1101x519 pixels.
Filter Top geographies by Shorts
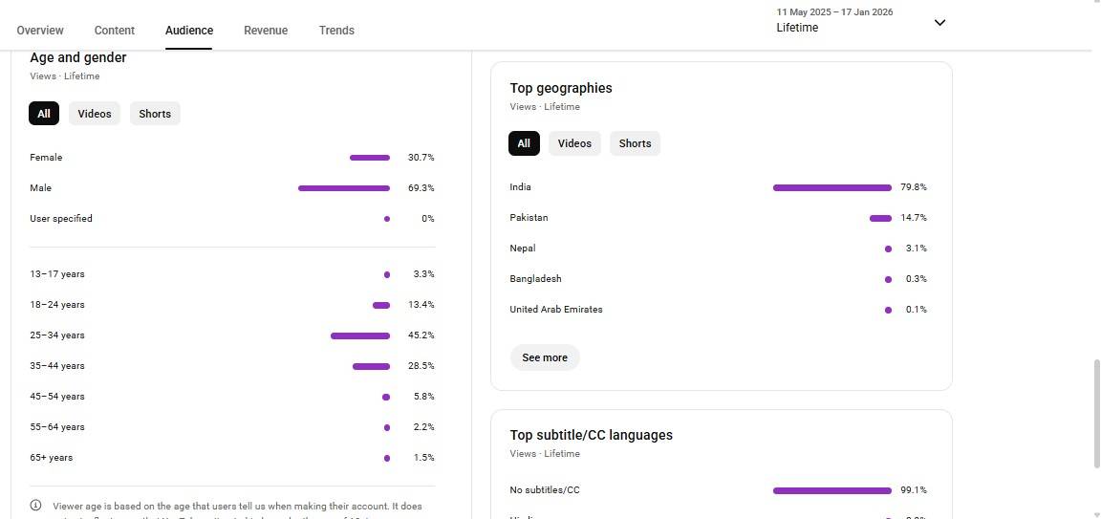coord(635,143)
